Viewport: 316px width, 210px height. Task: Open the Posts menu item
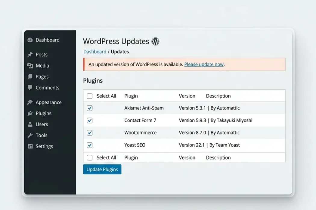tap(42, 55)
